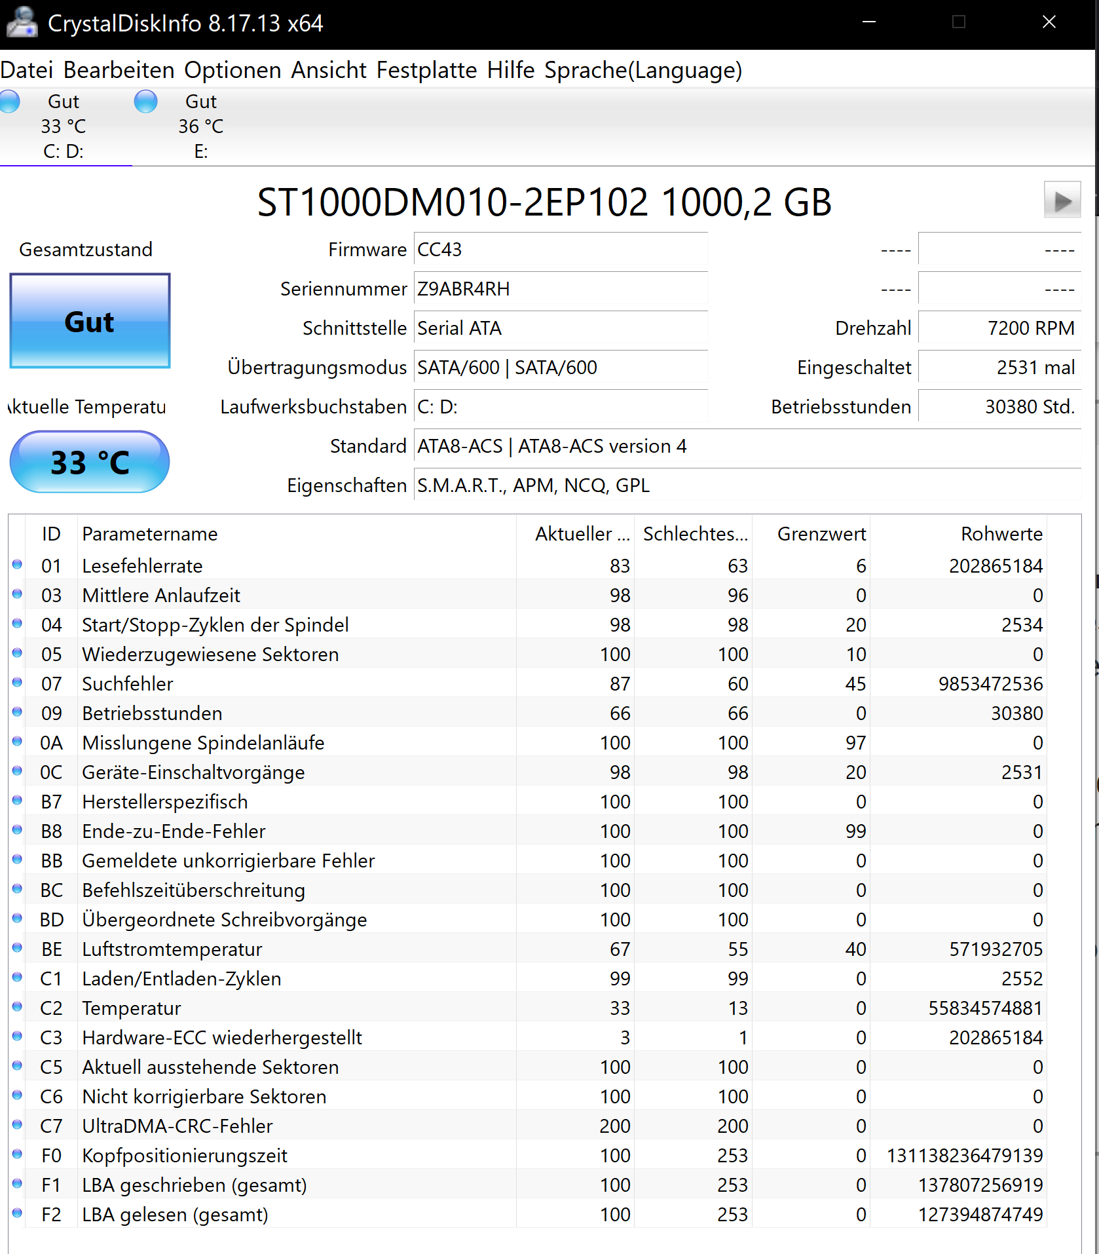
Task: Click status dot beside Hardware-ECC wiederhergestellt
Action: coord(17,1036)
